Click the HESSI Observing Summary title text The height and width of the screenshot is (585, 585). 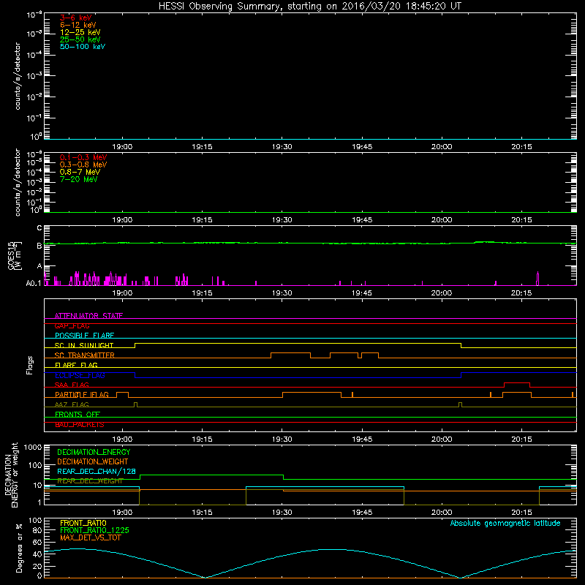[309, 6]
